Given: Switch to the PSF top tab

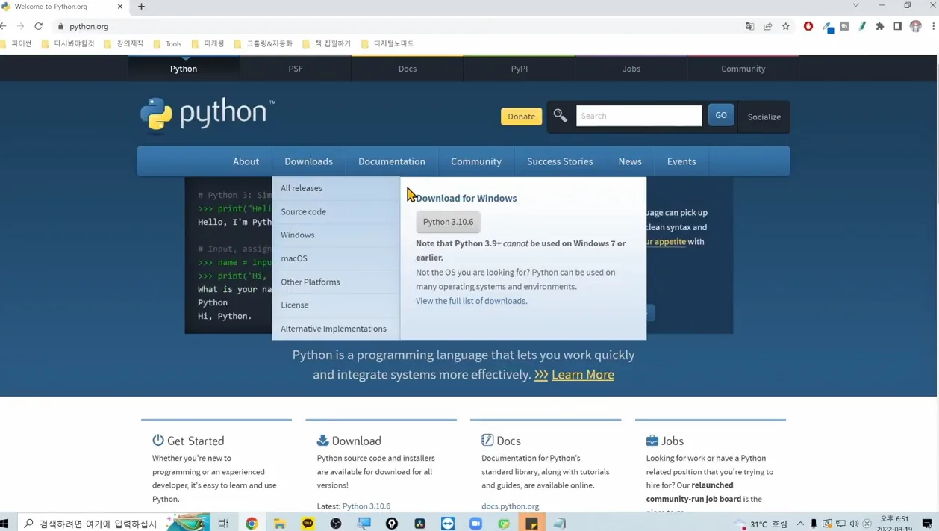Looking at the screenshot, I should (296, 69).
